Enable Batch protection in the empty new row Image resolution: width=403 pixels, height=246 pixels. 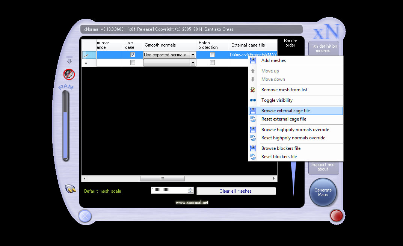[212, 62]
